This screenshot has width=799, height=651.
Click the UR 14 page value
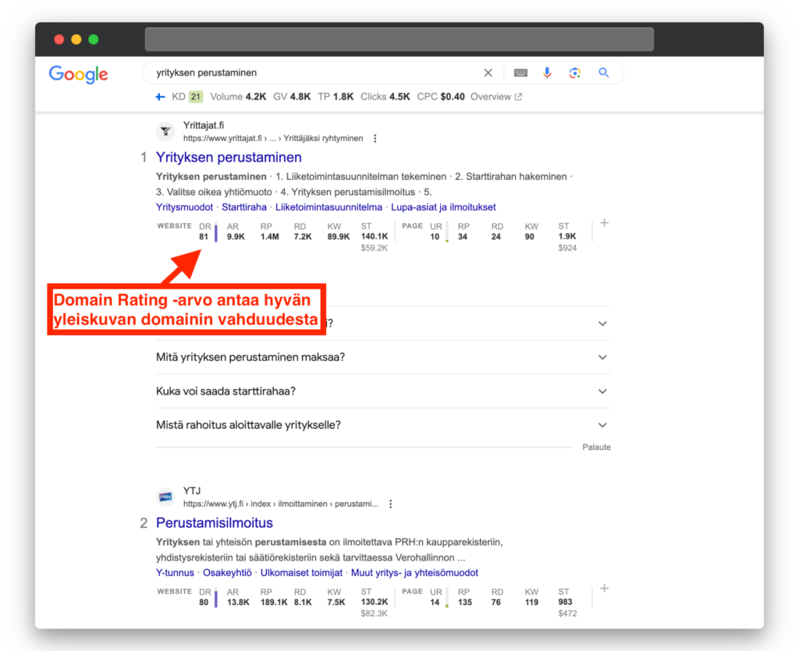coord(435,602)
